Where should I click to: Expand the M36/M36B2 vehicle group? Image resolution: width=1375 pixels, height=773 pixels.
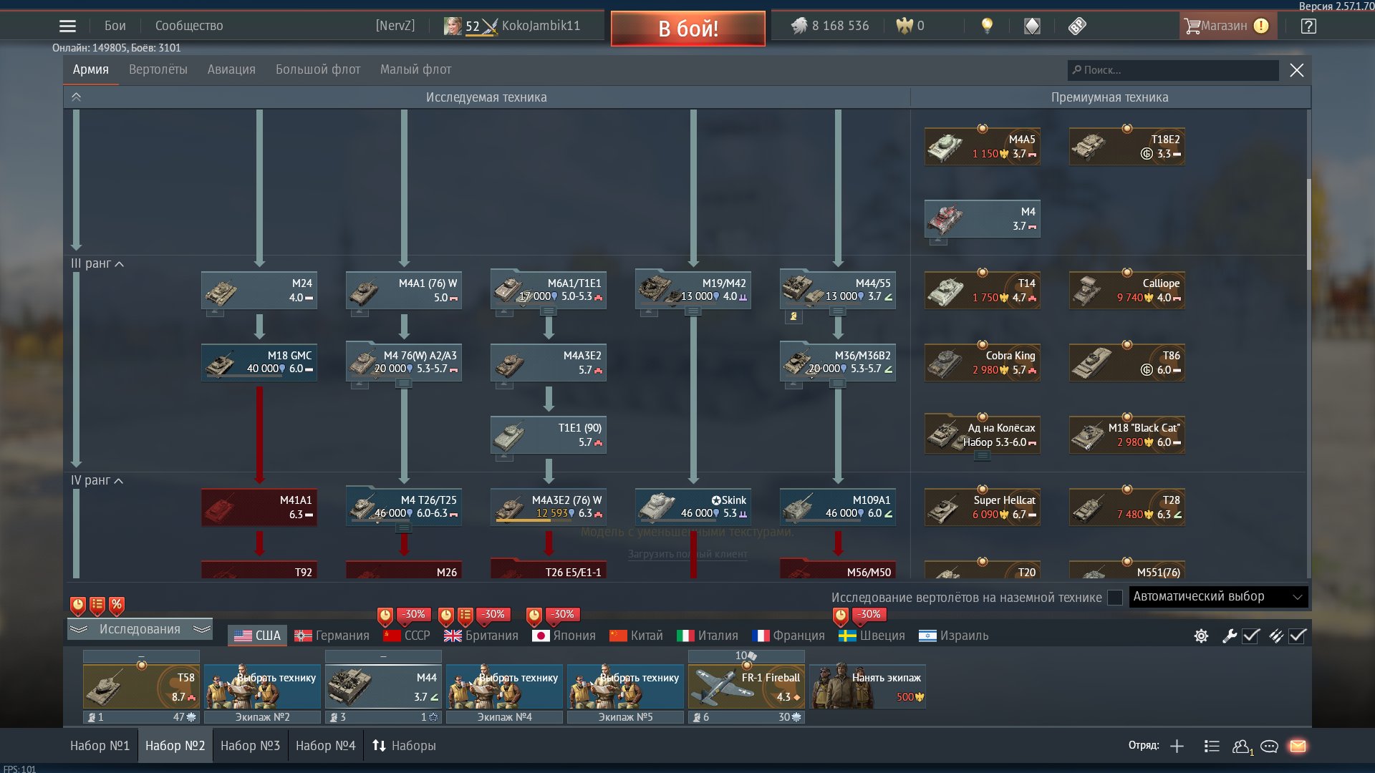click(x=837, y=384)
